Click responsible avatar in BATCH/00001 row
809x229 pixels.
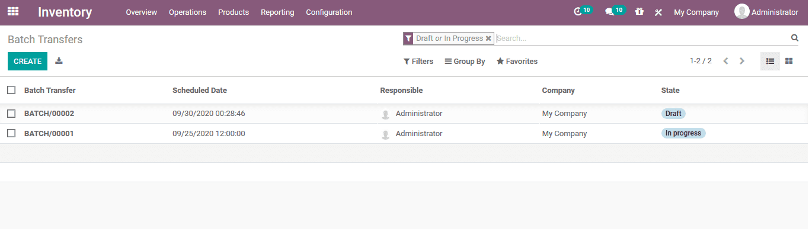[x=386, y=134]
